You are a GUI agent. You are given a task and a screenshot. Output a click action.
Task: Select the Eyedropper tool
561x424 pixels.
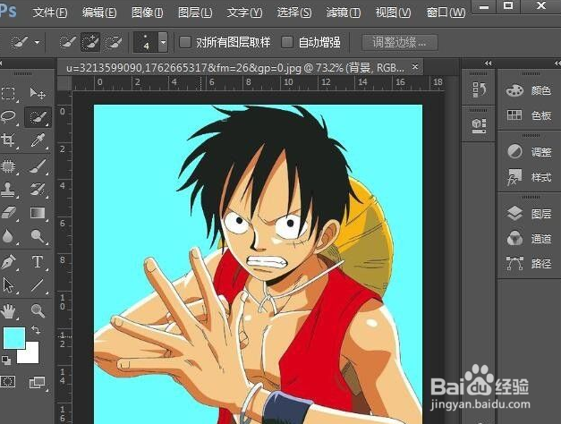pos(38,140)
